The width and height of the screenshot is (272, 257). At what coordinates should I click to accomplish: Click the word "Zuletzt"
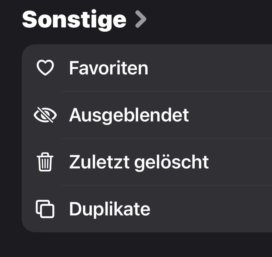(x=99, y=162)
